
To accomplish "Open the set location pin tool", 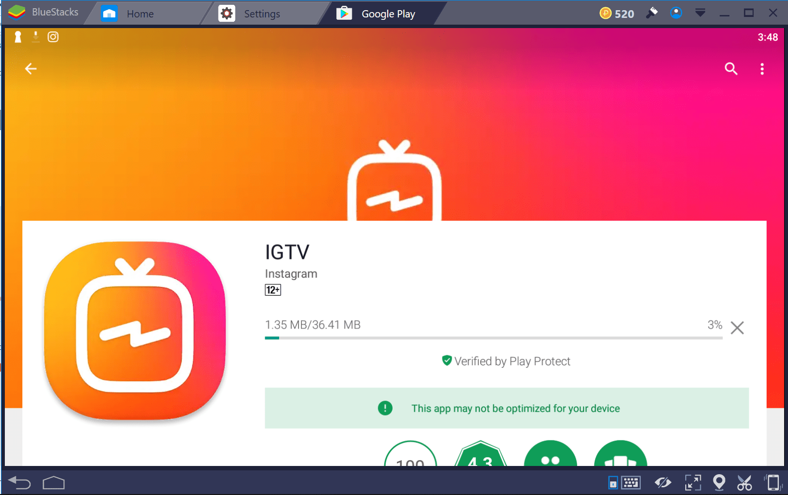I will [x=719, y=482].
